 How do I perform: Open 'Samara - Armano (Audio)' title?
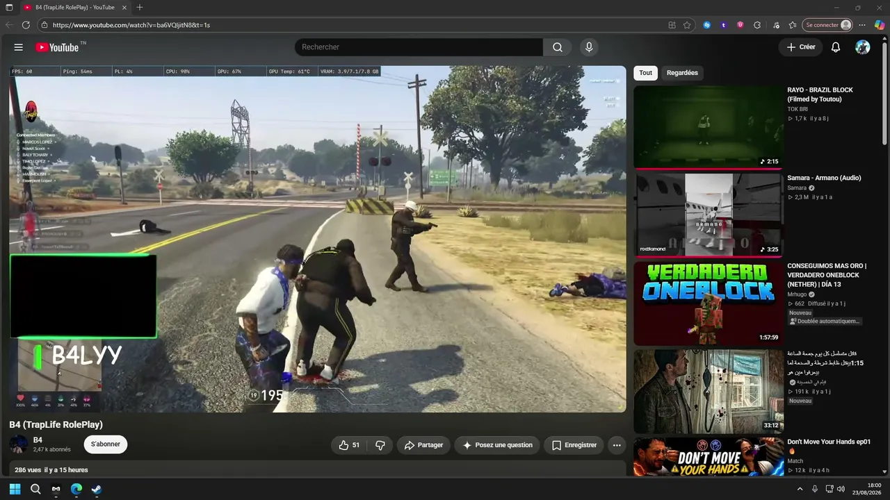tap(824, 178)
